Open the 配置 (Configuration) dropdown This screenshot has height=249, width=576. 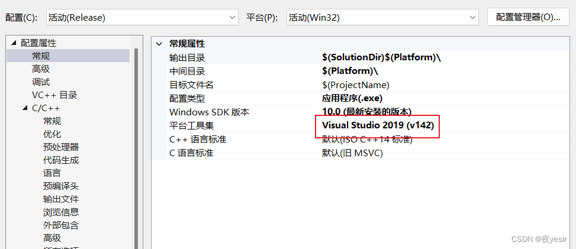[x=142, y=17]
